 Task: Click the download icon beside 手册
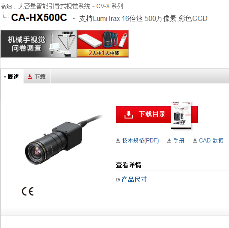click(x=169, y=141)
